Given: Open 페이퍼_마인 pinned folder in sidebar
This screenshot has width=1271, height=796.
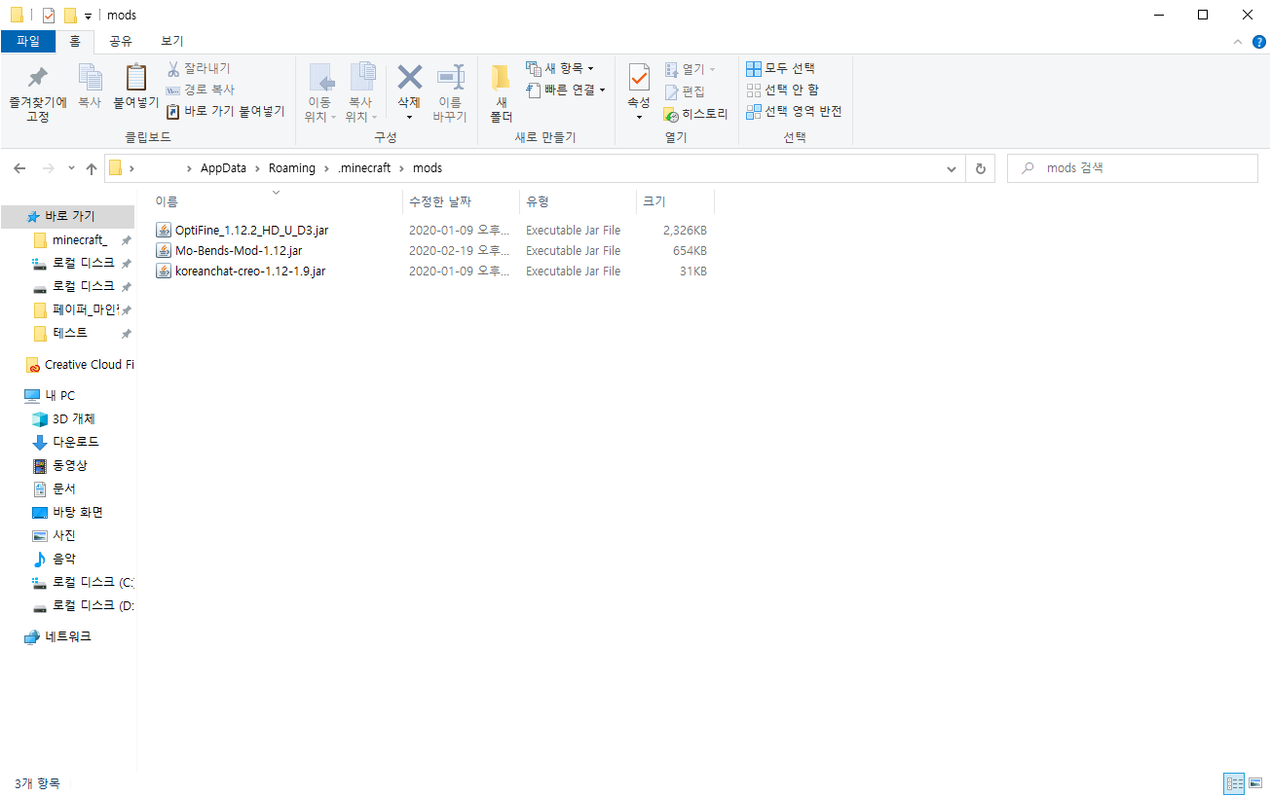Looking at the screenshot, I should pyautogui.click(x=85, y=309).
